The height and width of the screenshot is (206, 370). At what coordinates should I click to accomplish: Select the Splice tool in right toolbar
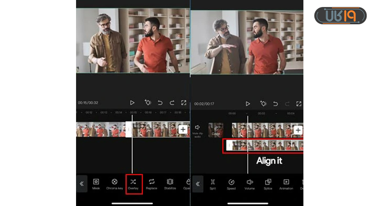point(268,185)
